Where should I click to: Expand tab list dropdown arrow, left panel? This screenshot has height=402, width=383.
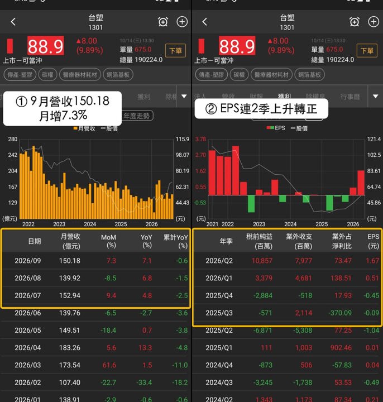coord(184,97)
